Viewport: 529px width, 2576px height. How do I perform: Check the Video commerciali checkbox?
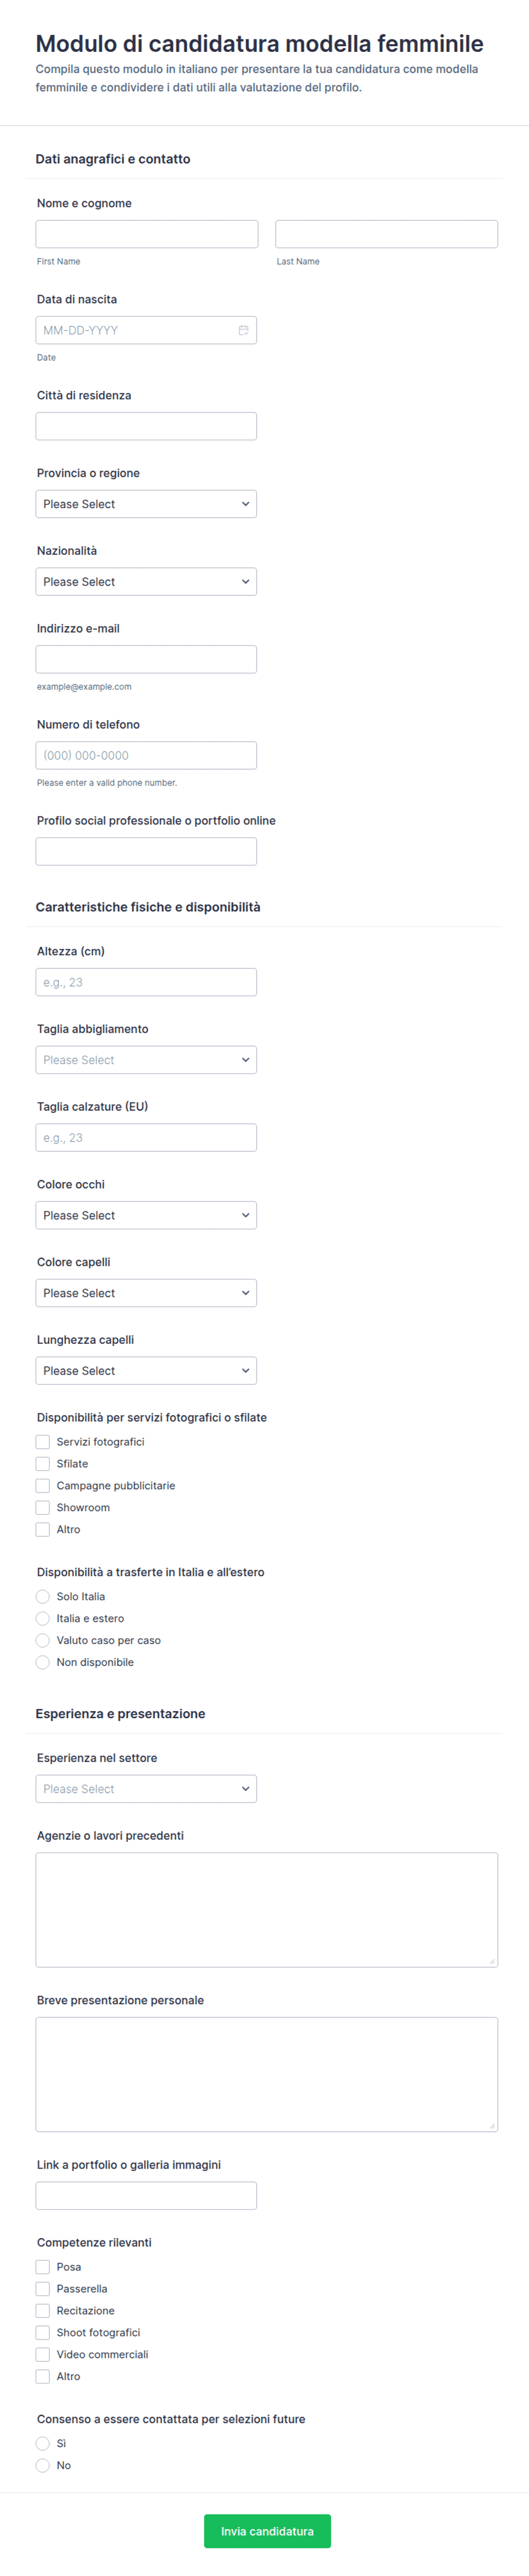(43, 2354)
